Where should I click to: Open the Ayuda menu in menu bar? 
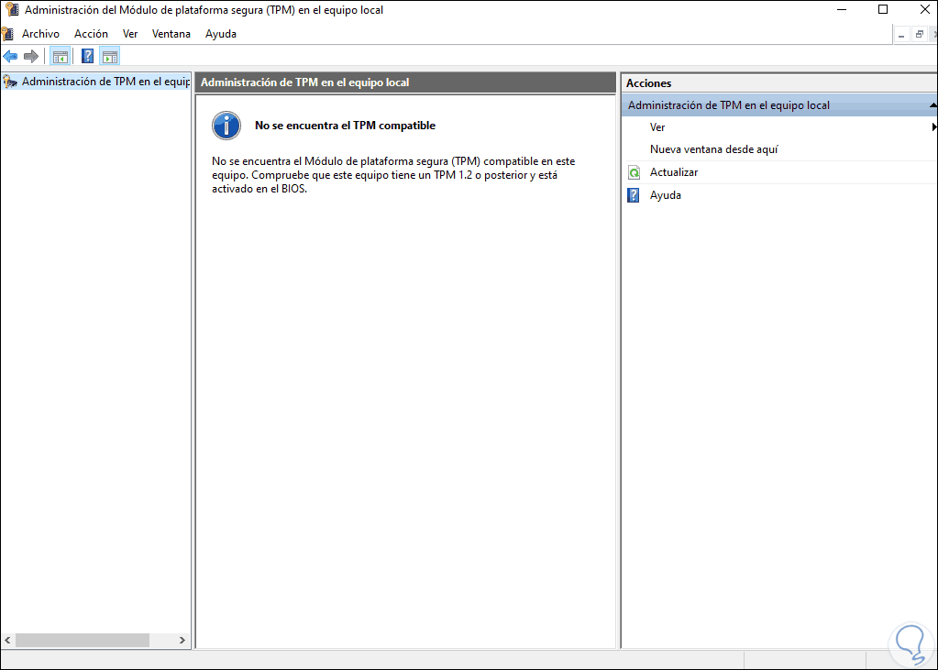pos(221,34)
